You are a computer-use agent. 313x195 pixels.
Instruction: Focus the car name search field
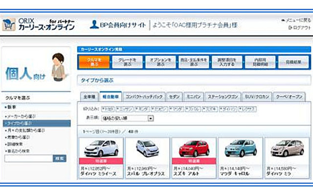[x=28, y=158]
